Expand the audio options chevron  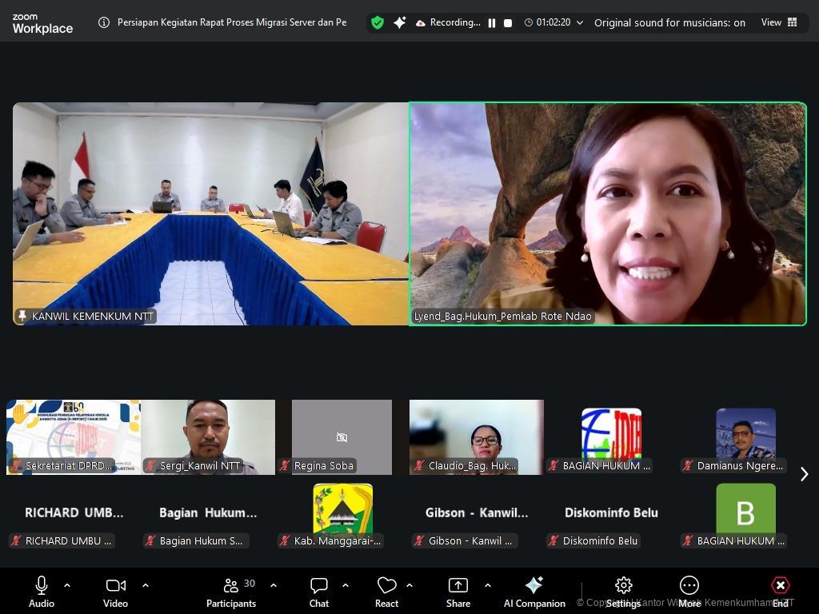pyautogui.click(x=67, y=585)
